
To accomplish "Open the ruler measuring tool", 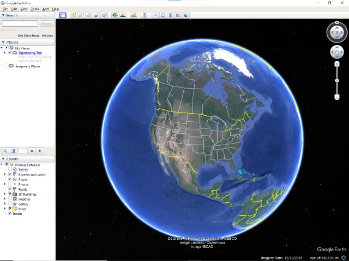I will pyautogui.click(x=145, y=15).
